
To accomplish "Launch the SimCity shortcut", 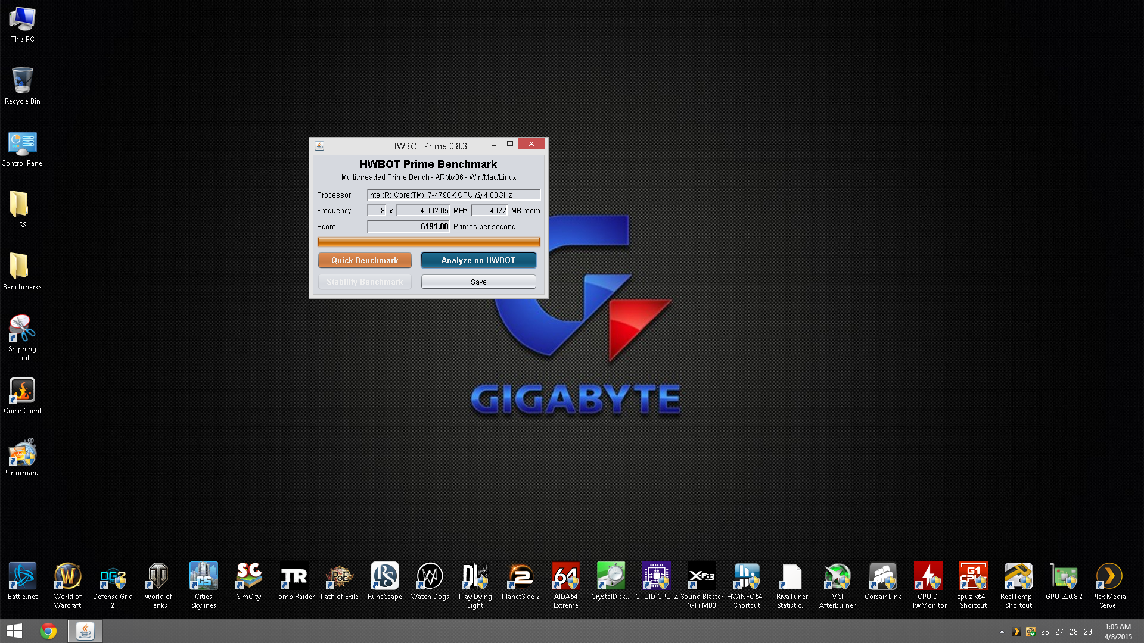I will pyautogui.click(x=249, y=582).
